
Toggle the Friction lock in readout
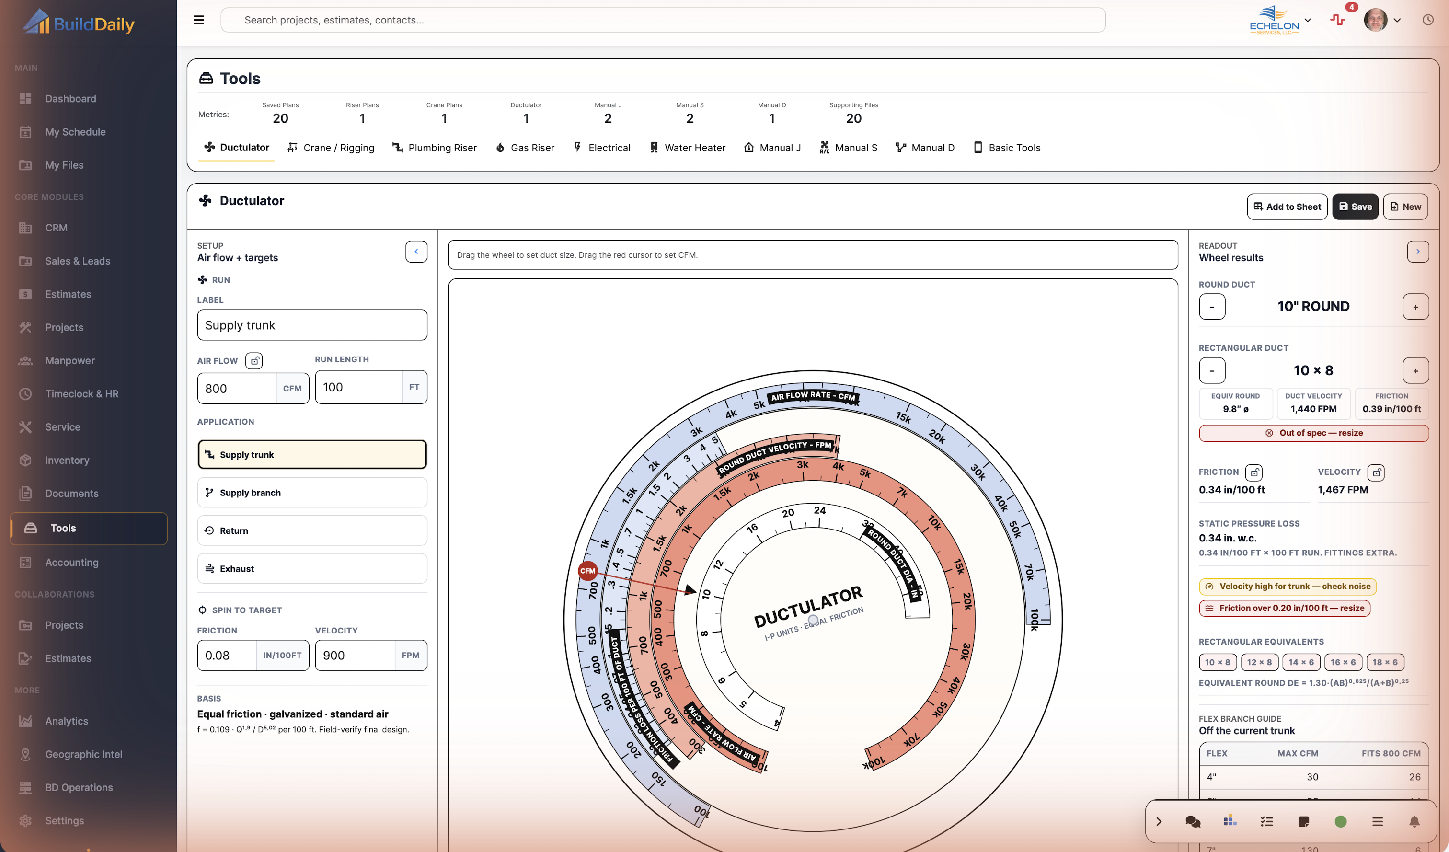(x=1253, y=472)
